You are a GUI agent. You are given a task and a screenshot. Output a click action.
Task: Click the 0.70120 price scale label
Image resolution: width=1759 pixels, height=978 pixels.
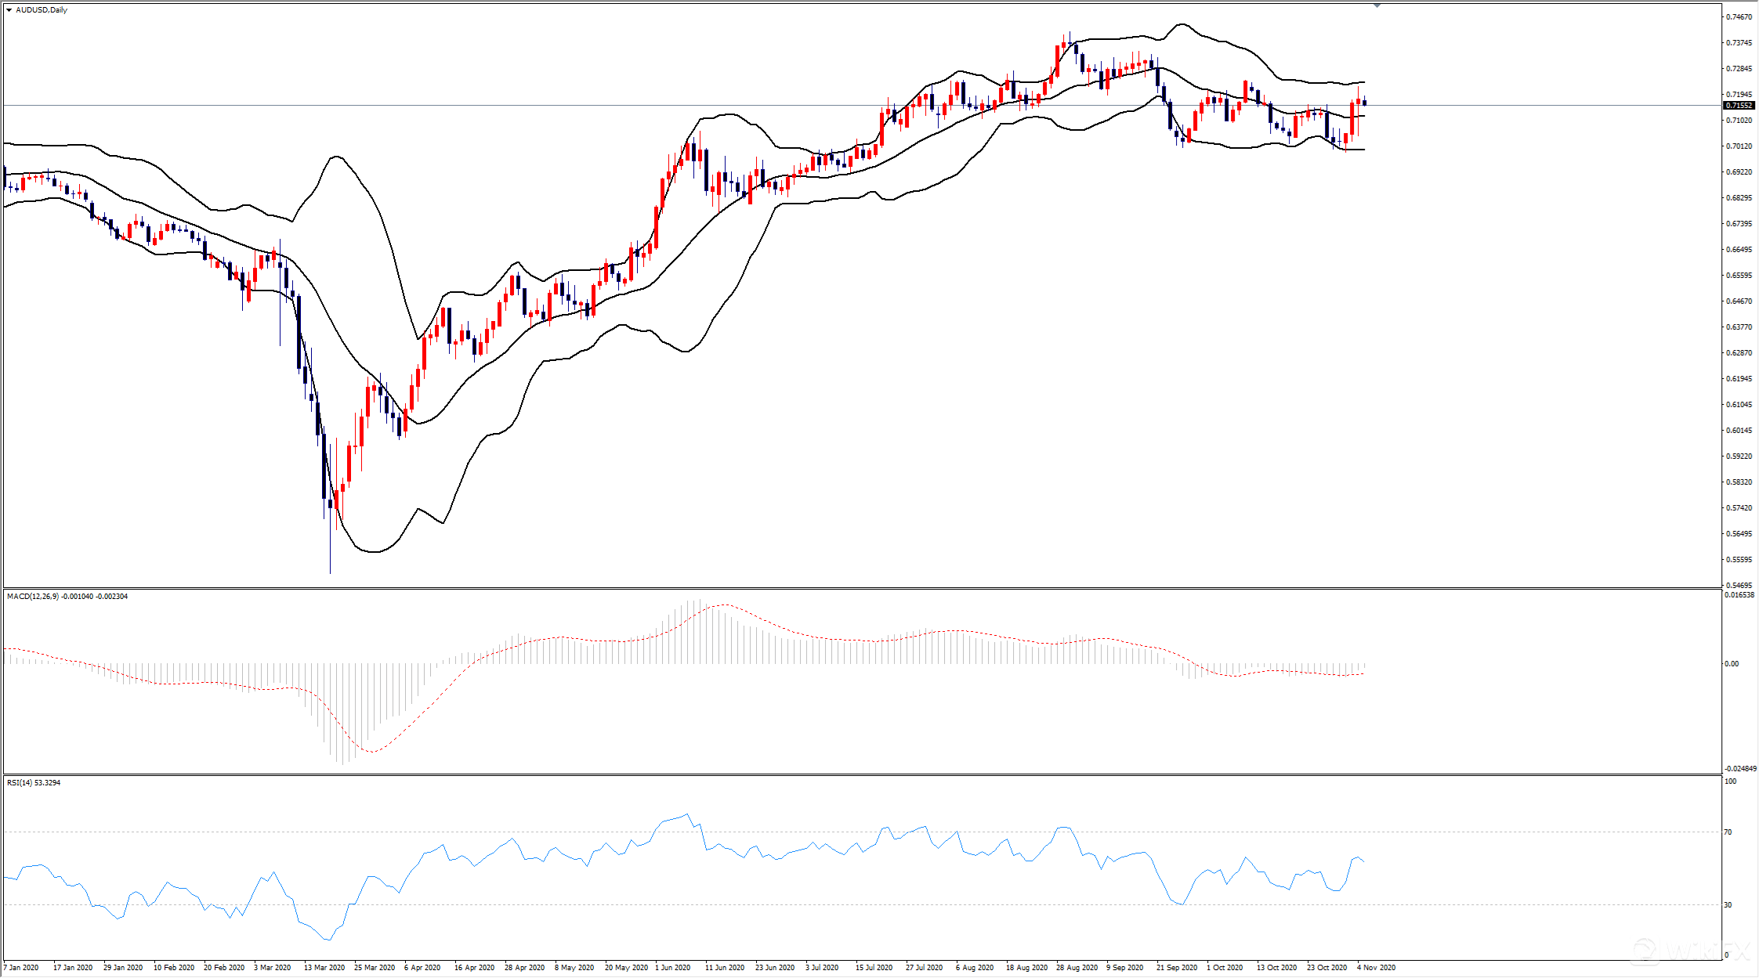[x=1737, y=146]
